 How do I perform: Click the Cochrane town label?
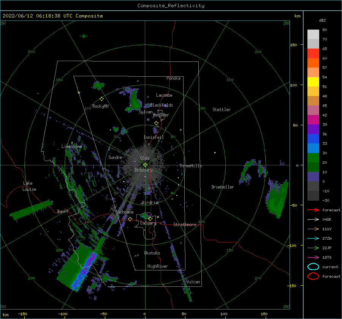click(124, 212)
